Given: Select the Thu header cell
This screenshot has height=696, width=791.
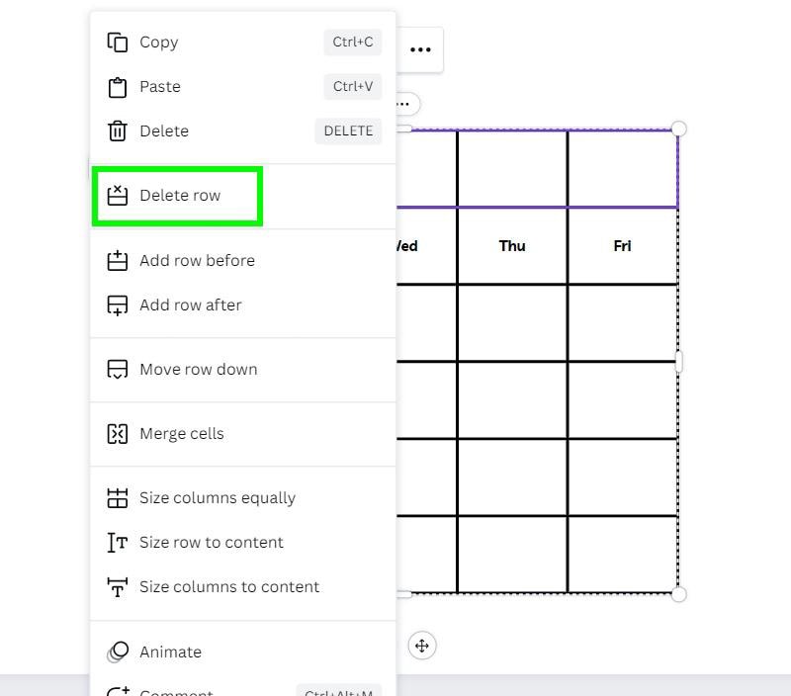Looking at the screenshot, I should tap(512, 246).
